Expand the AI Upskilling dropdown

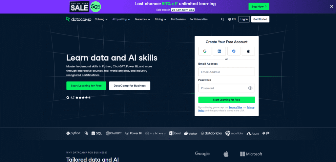coord(121,19)
